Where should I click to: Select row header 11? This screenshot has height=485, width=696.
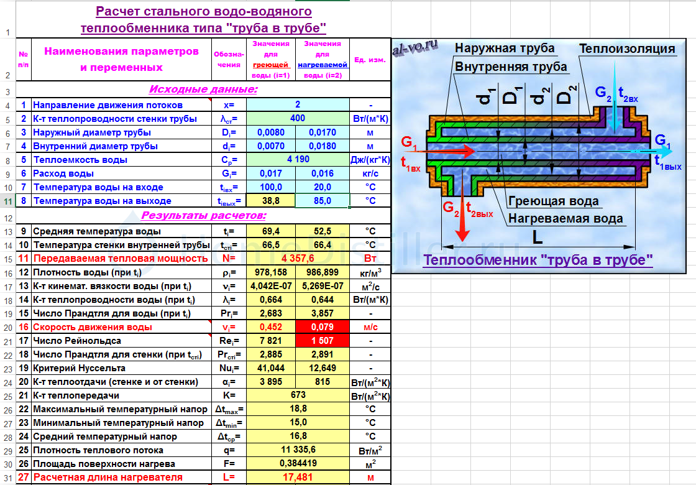7,201
